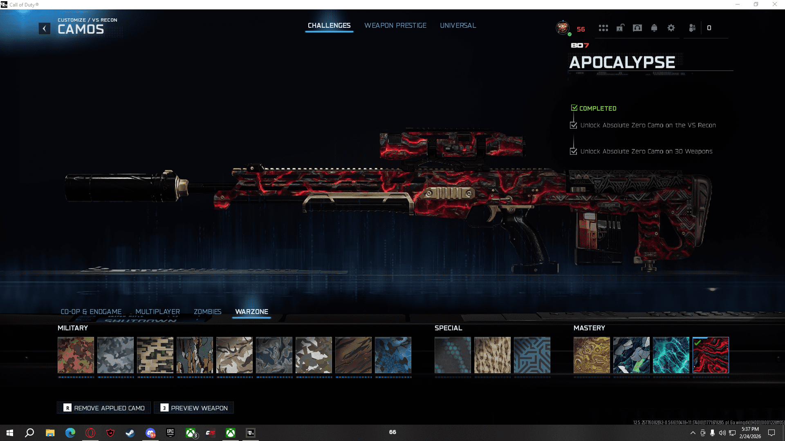
Task: Select the cyan electric Mastery camo
Action: coord(671,355)
